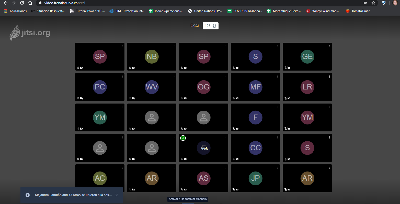Dismiss the Alejandra Fandiño joined notification
Screen dimensions: 400x204
pyautogui.click(x=117, y=195)
